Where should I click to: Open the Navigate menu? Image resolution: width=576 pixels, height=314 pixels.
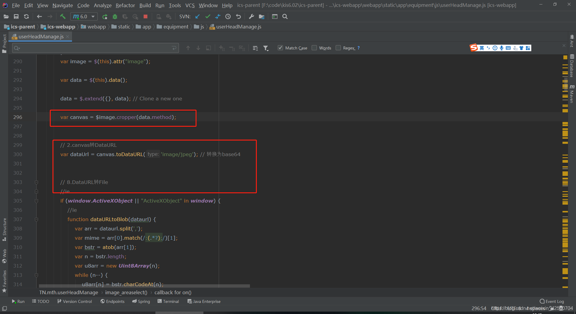(x=62, y=5)
